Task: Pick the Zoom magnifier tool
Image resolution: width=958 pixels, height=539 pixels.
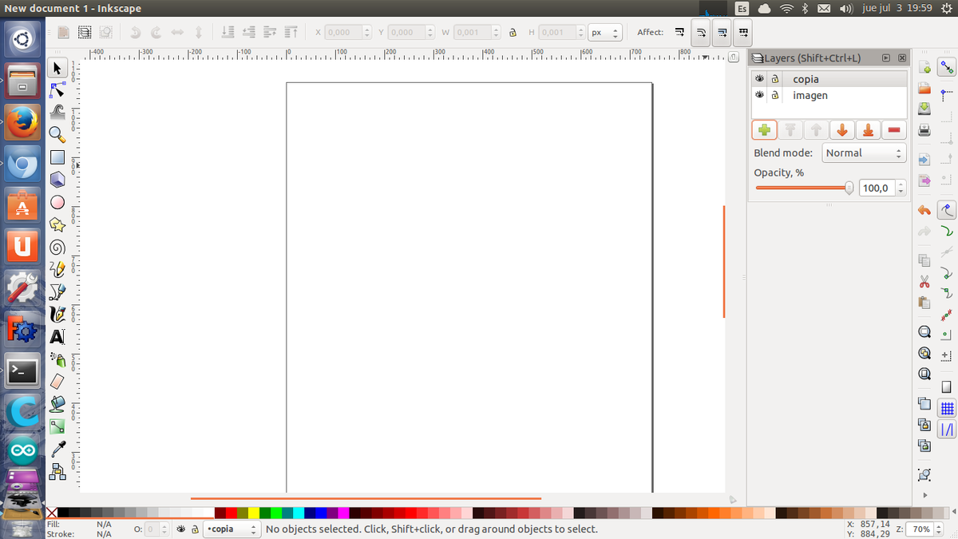Action: coord(57,134)
